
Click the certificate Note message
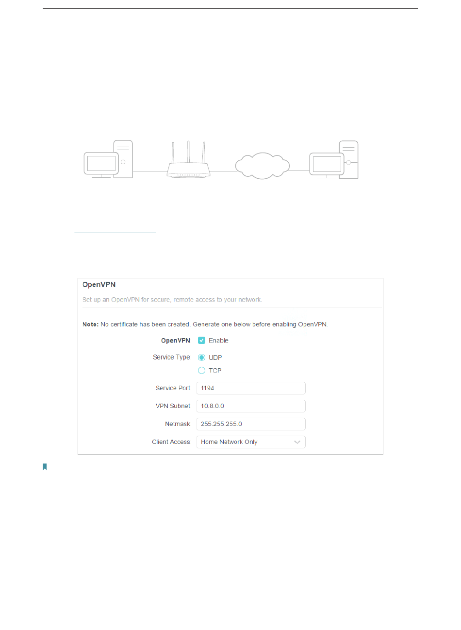pyautogui.click(x=205, y=324)
